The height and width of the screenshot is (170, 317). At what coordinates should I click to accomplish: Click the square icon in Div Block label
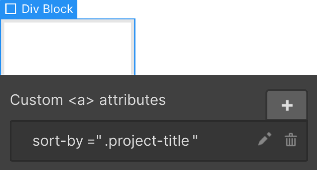coord(11,9)
